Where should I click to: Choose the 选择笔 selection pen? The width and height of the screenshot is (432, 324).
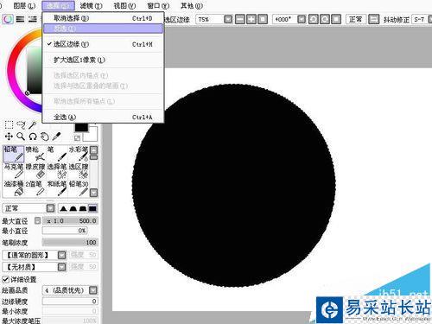[x=57, y=171]
